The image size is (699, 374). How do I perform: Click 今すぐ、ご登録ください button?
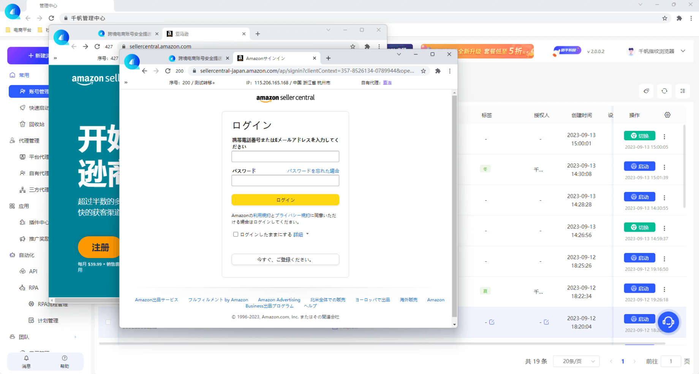click(285, 259)
